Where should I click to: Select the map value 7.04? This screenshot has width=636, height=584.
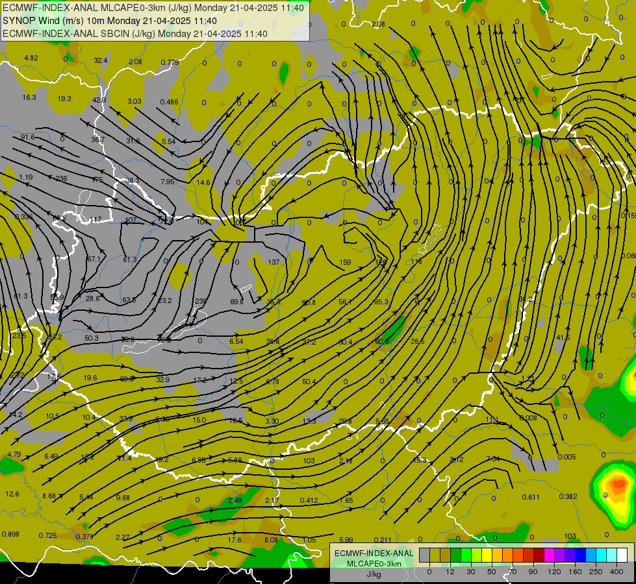(493, 459)
